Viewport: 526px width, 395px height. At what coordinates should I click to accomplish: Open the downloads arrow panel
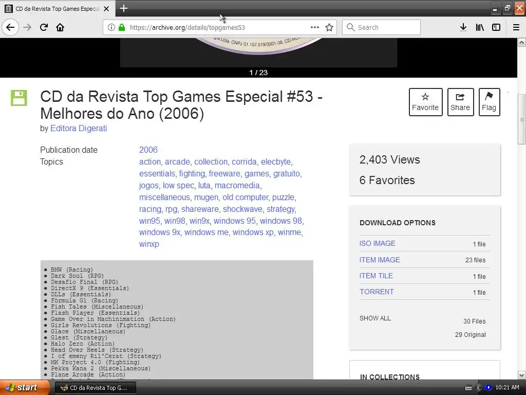click(x=463, y=27)
